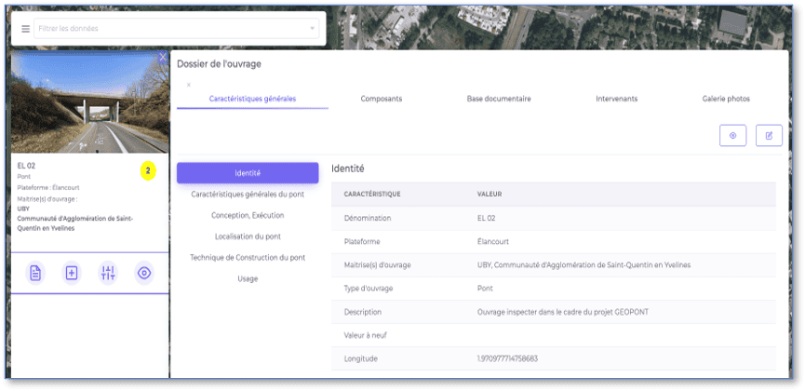Go to the Galerie photos tab
805x391 pixels.
coord(726,99)
